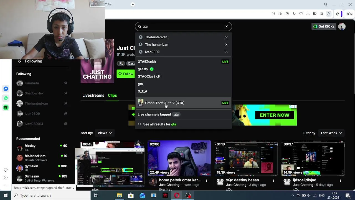Click the Get KICKs button
The image size is (355, 200).
point(324,26)
